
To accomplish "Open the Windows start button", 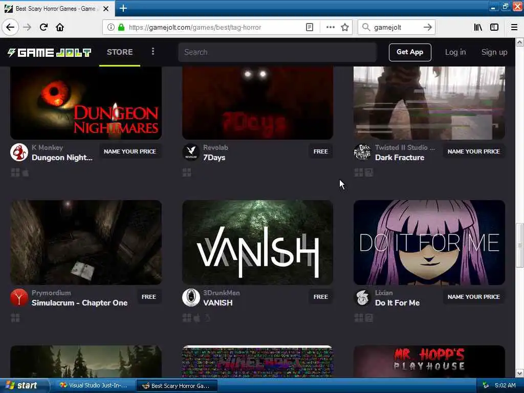I will [24, 385].
